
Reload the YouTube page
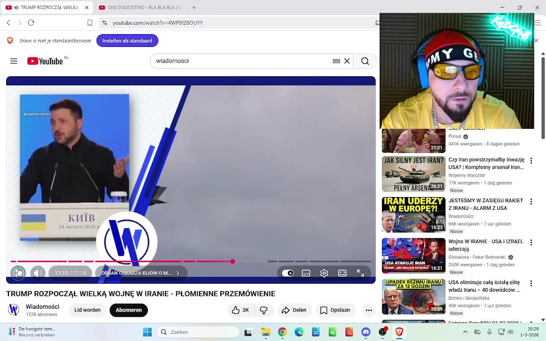[x=31, y=23]
